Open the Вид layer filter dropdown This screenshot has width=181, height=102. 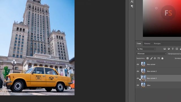[x=146, y=49]
